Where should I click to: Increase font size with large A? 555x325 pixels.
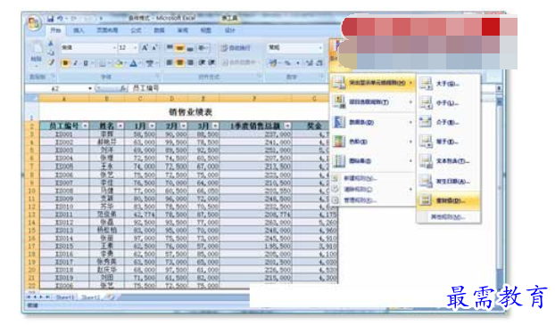tap(145, 48)
